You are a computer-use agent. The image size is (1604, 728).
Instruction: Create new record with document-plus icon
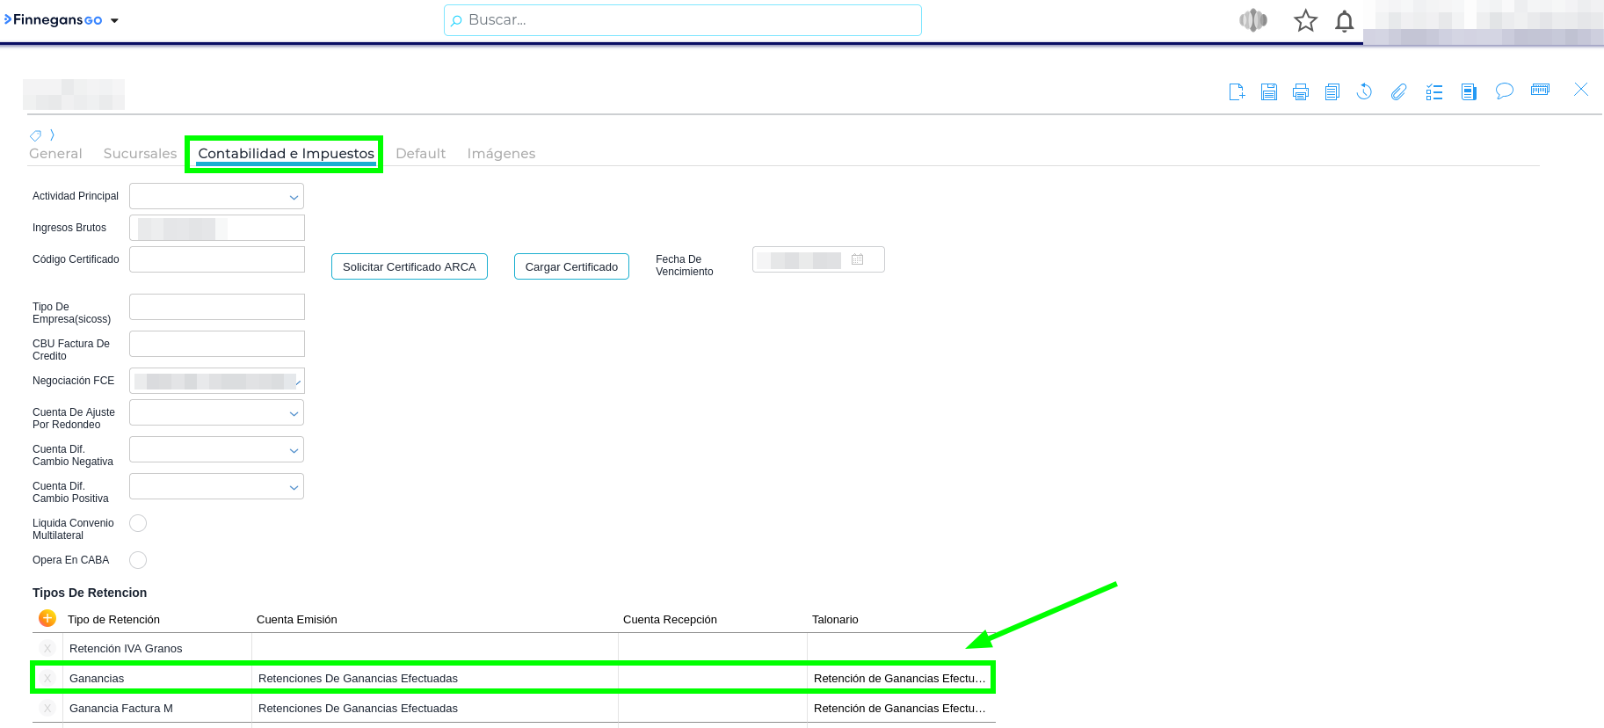[1237, 91]
